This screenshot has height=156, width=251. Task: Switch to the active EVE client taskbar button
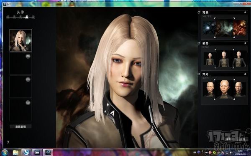(48, 153)
